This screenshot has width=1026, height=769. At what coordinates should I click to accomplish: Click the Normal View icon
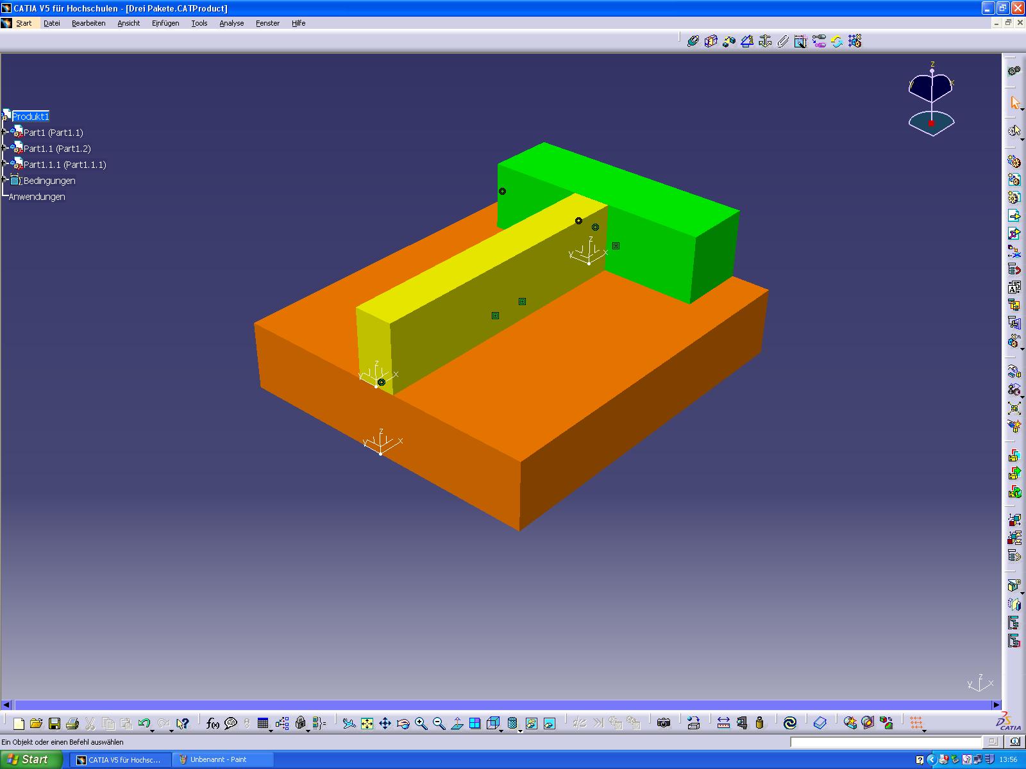[x=457, y=724]
